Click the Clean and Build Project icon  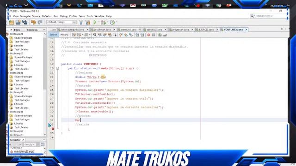88,22
